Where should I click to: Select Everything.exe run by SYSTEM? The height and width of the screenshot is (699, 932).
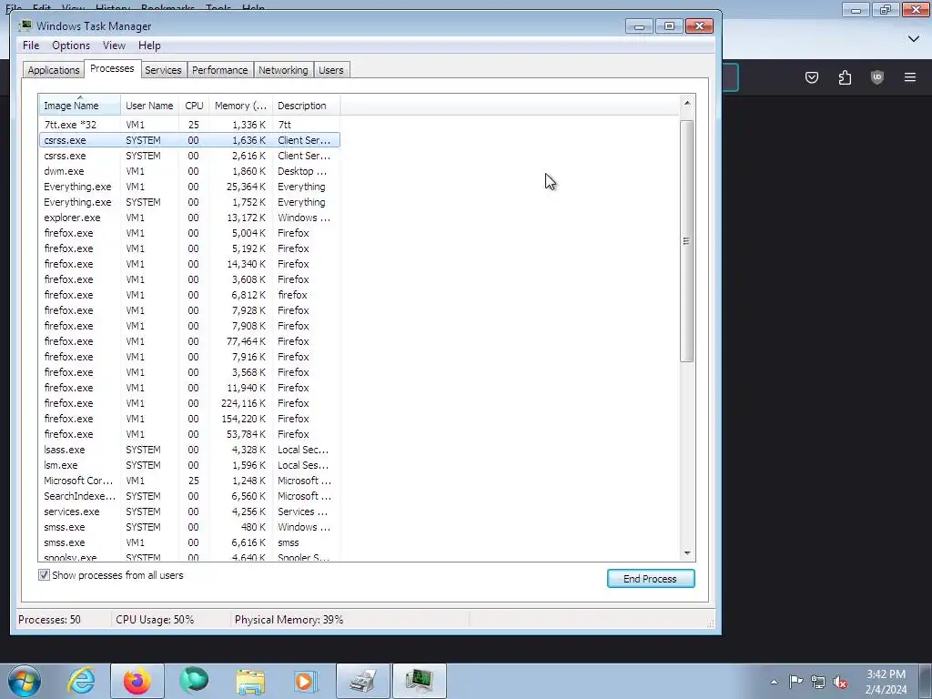click(x=189, y=201)
